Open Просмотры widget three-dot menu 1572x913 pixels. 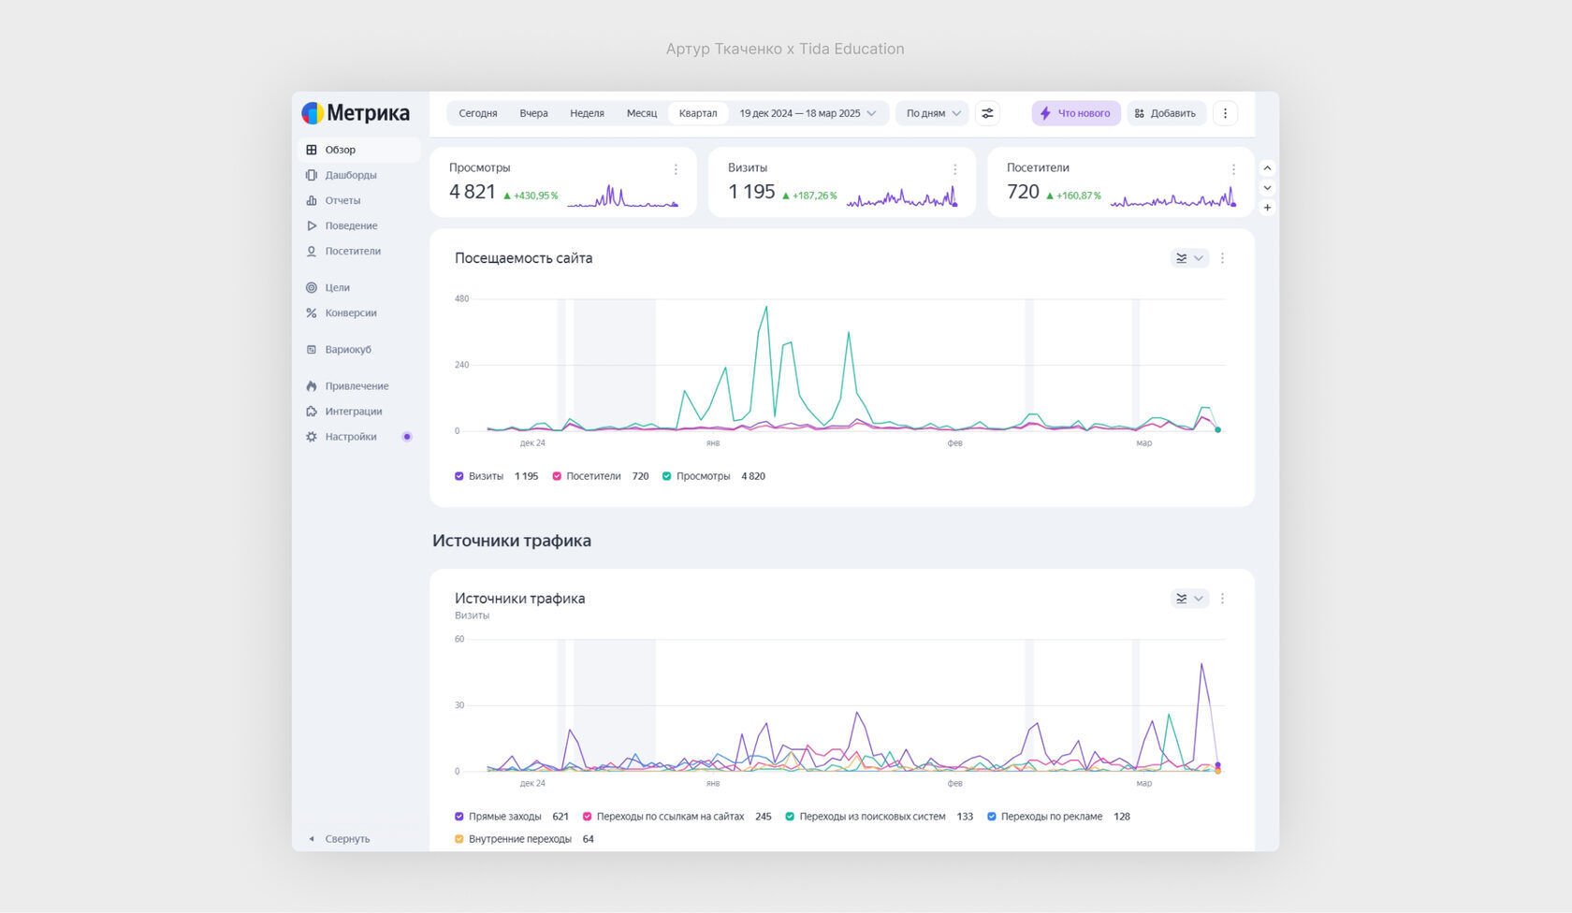point(676,169)
